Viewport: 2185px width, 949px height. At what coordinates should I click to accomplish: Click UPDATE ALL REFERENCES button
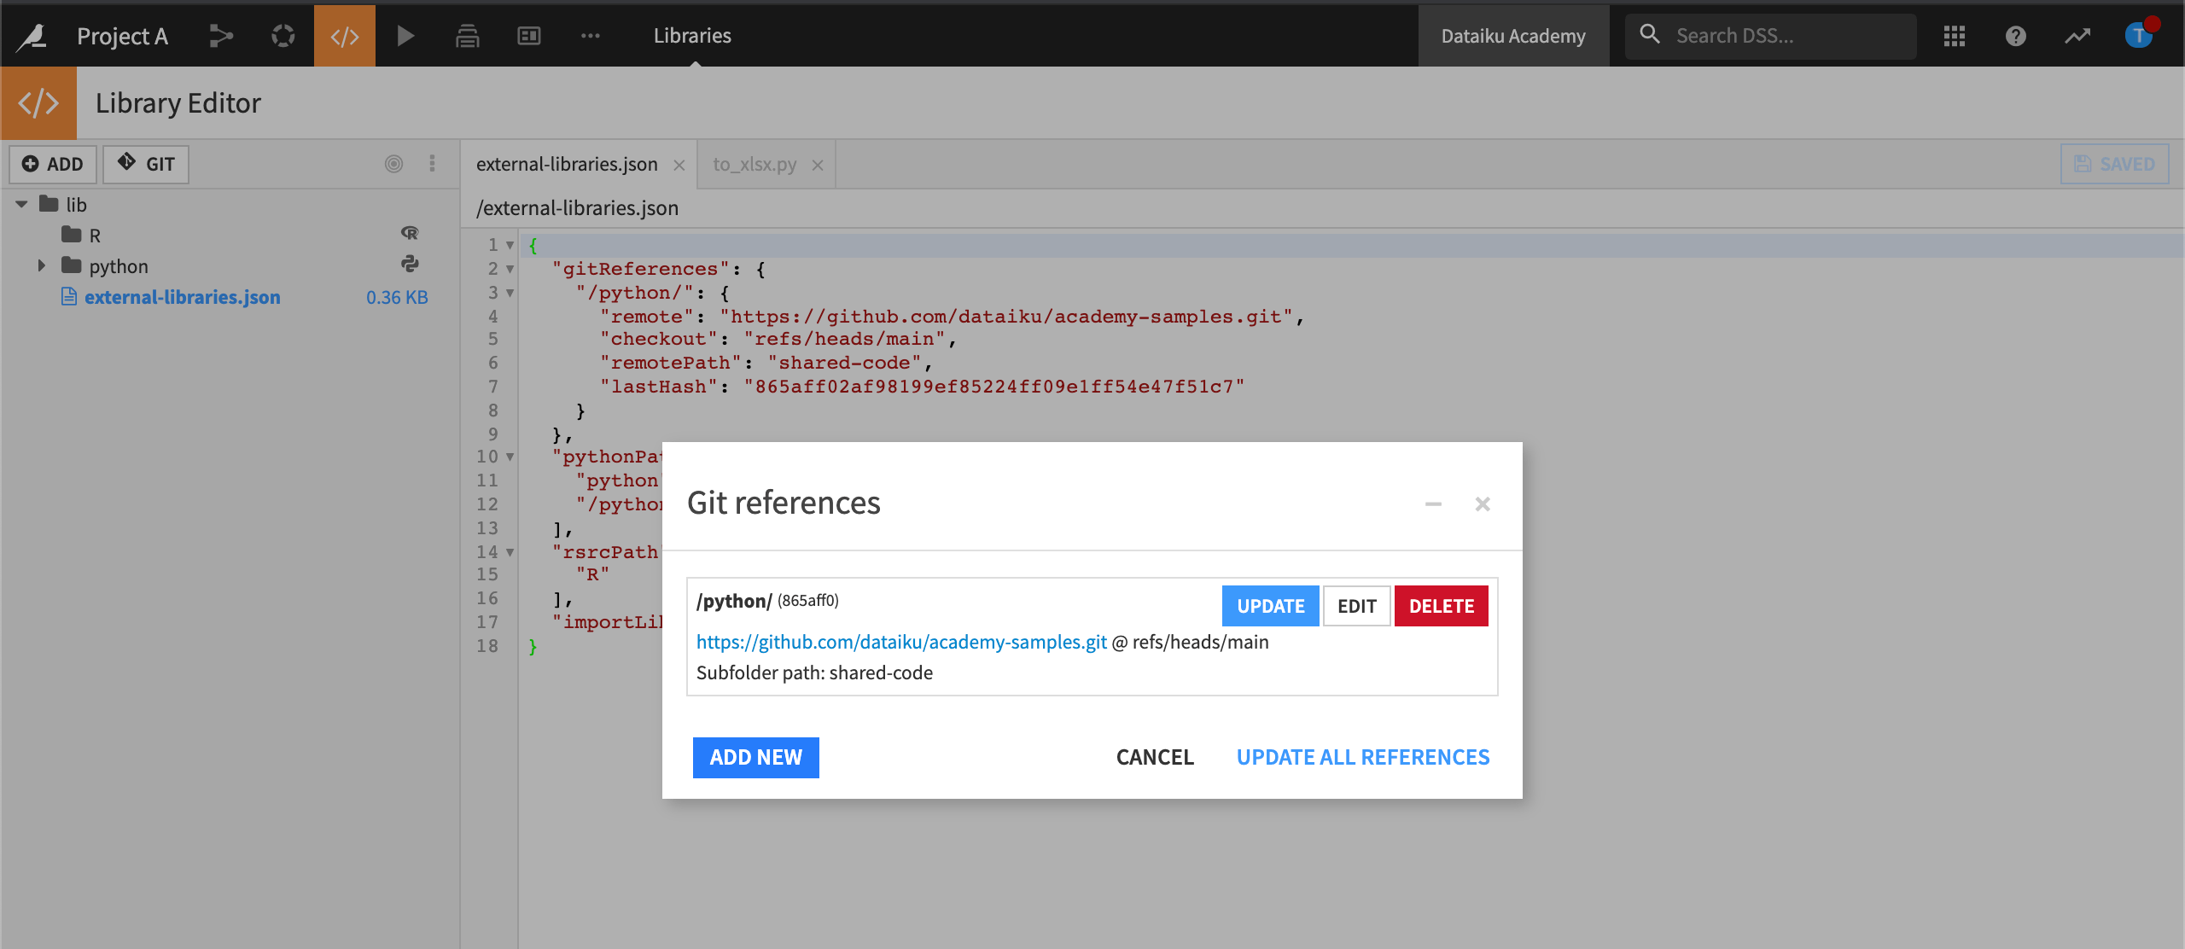pyautogui.click(x=1361, y=757)
